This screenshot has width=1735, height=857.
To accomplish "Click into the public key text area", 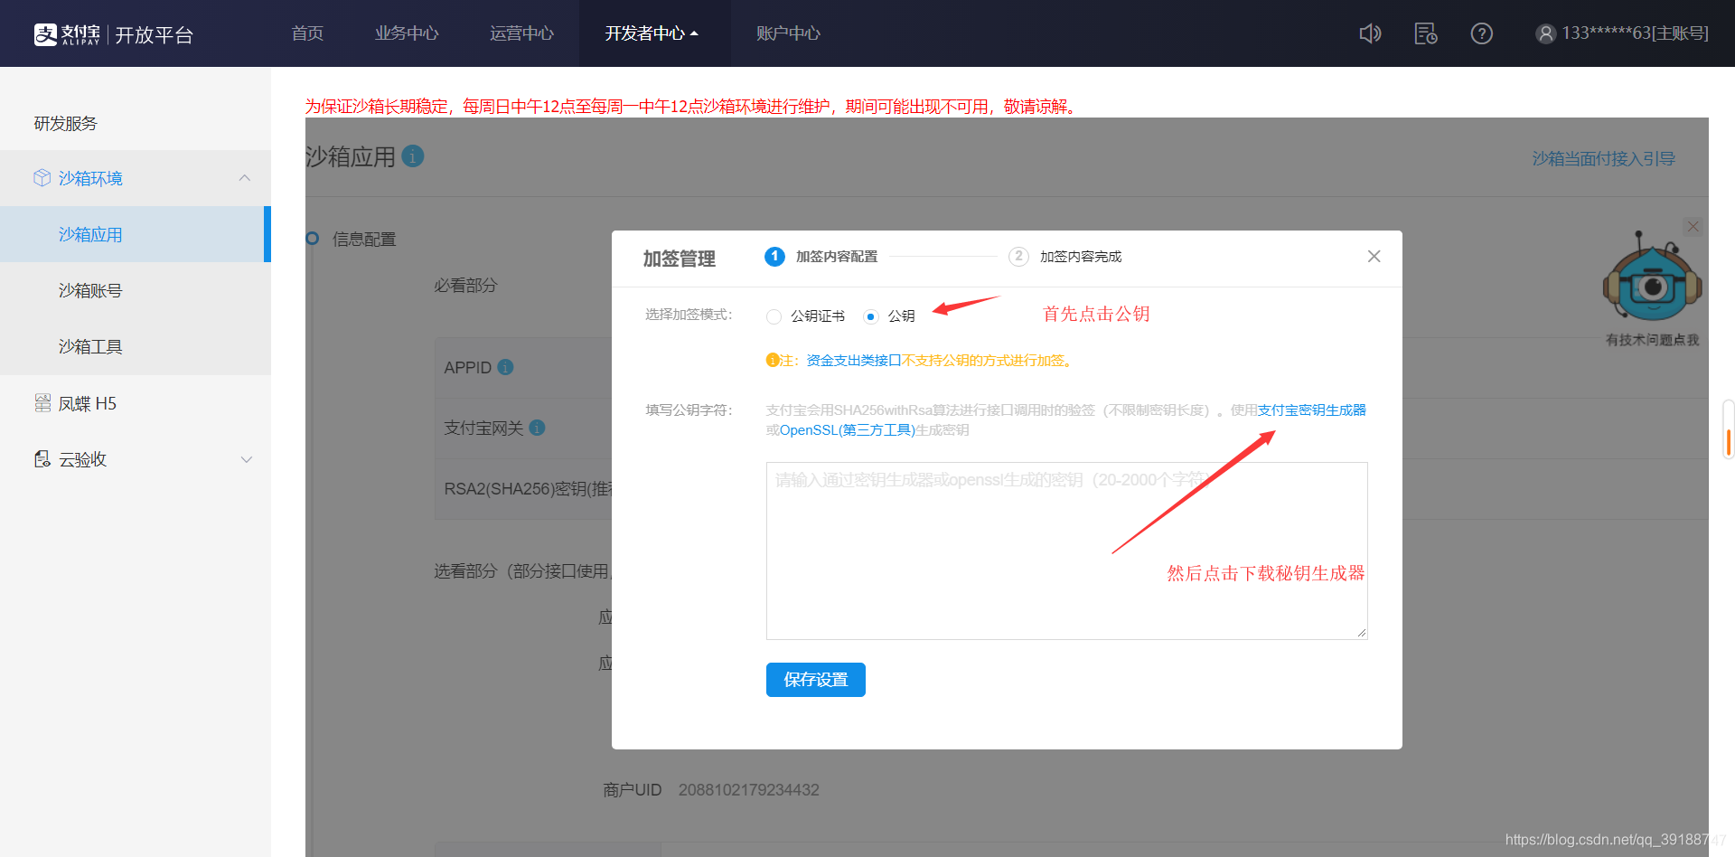I will [1066, 551].
